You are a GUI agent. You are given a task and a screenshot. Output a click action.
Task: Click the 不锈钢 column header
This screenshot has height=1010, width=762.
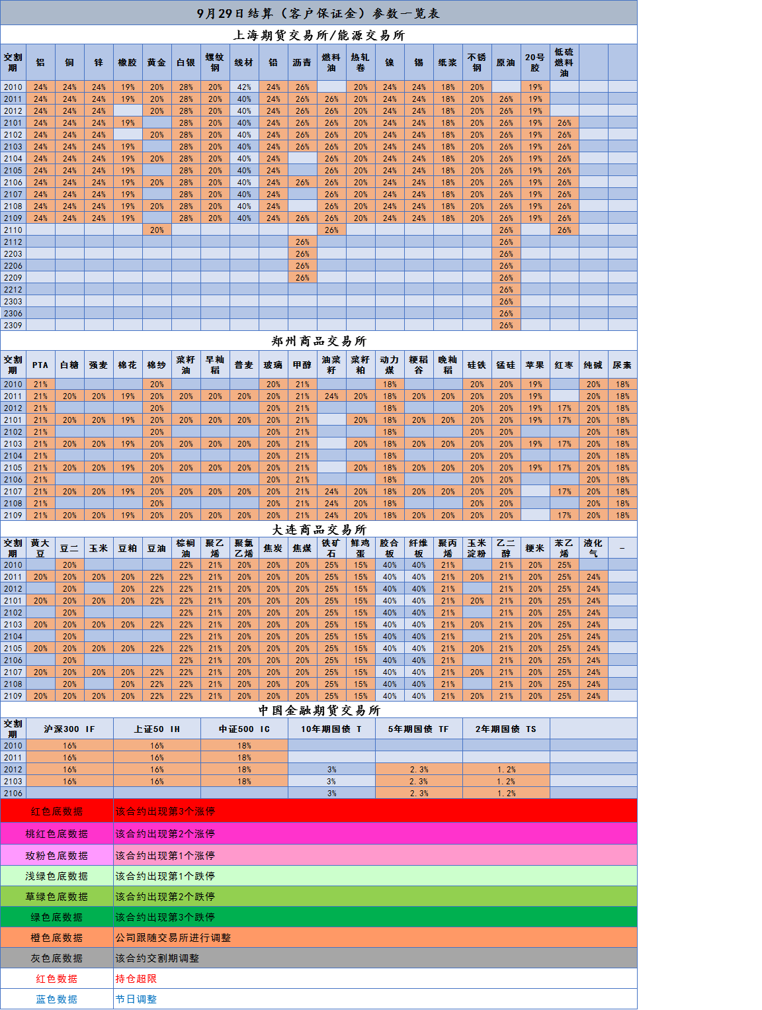477,63
